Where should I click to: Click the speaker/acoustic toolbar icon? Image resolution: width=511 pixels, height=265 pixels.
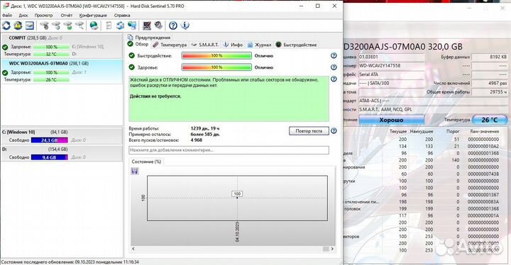point(158,26)
